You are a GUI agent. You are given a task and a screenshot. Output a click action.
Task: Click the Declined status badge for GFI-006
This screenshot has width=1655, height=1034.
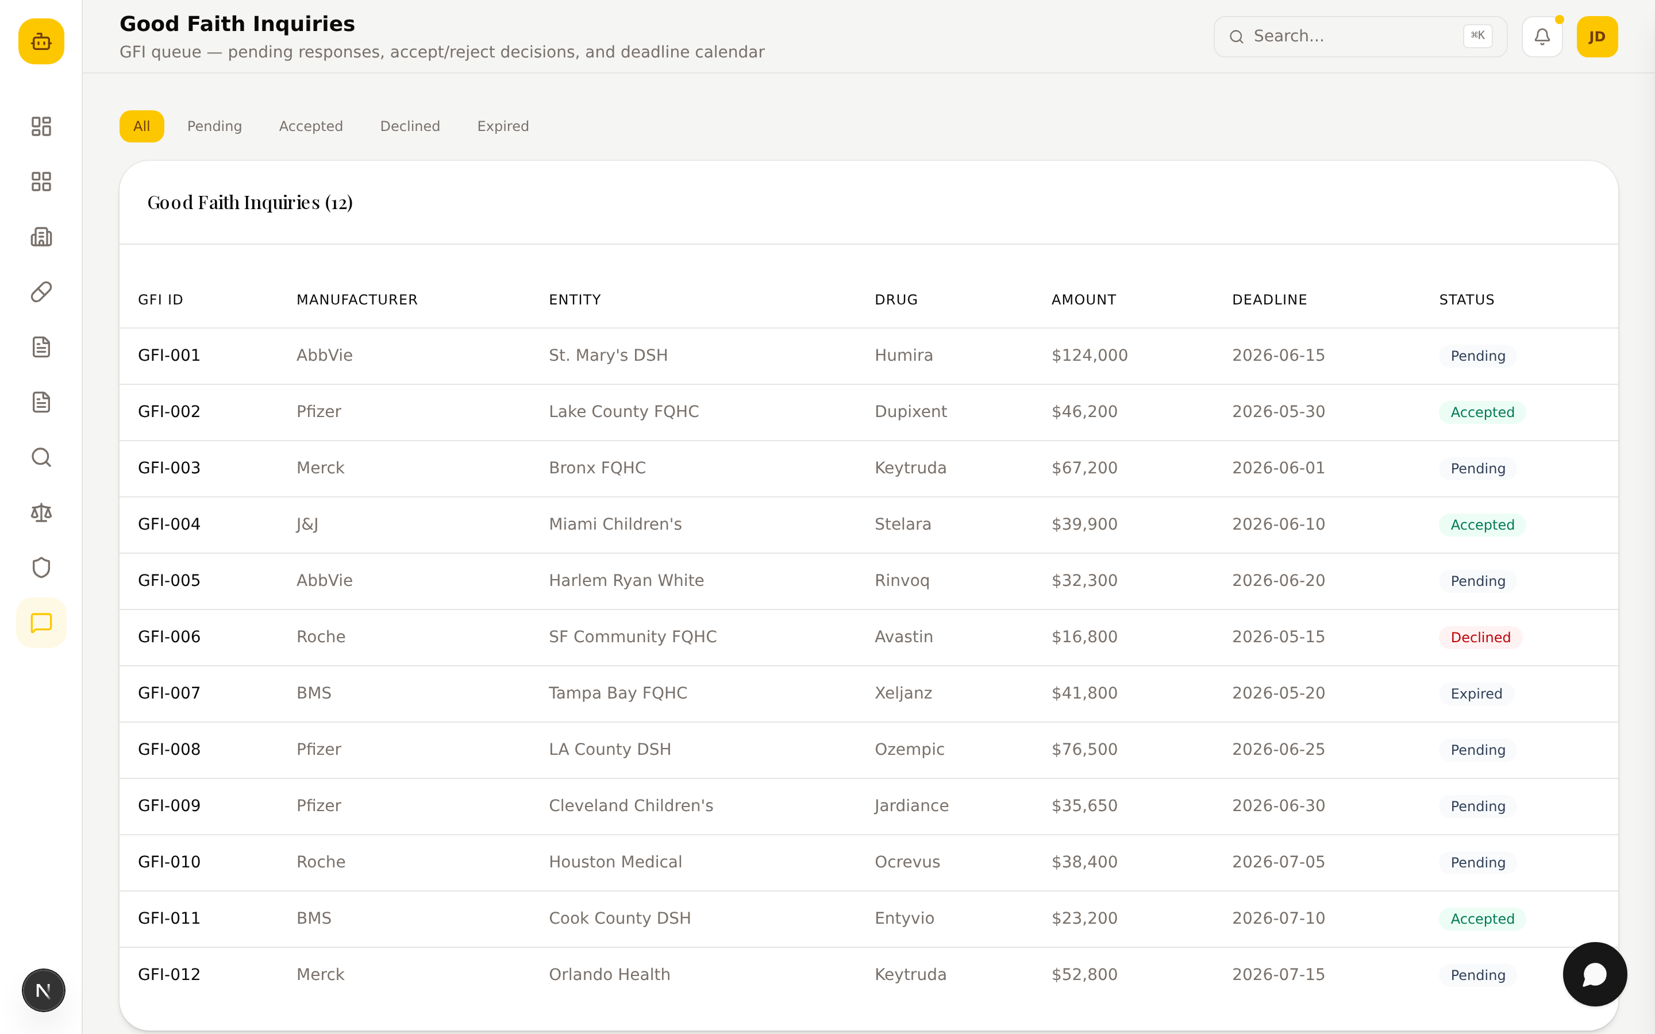(1481, 638)
